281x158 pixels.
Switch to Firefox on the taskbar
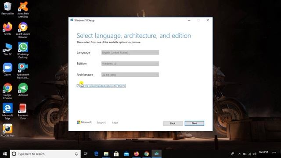pyautogui.click(x=137, y=154)
